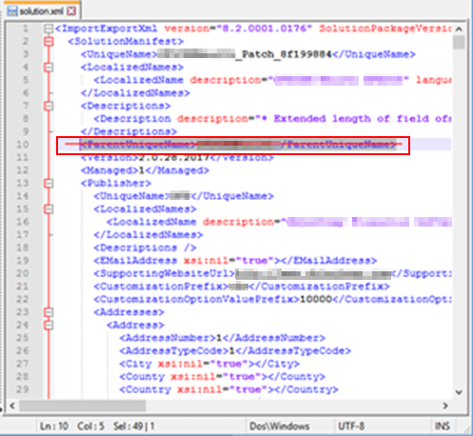This screenshot has height=436, width=473.
Task: Click the closing LocalizedNames tag on line 6
Action: pyautogui.click(x=135, y=93)
